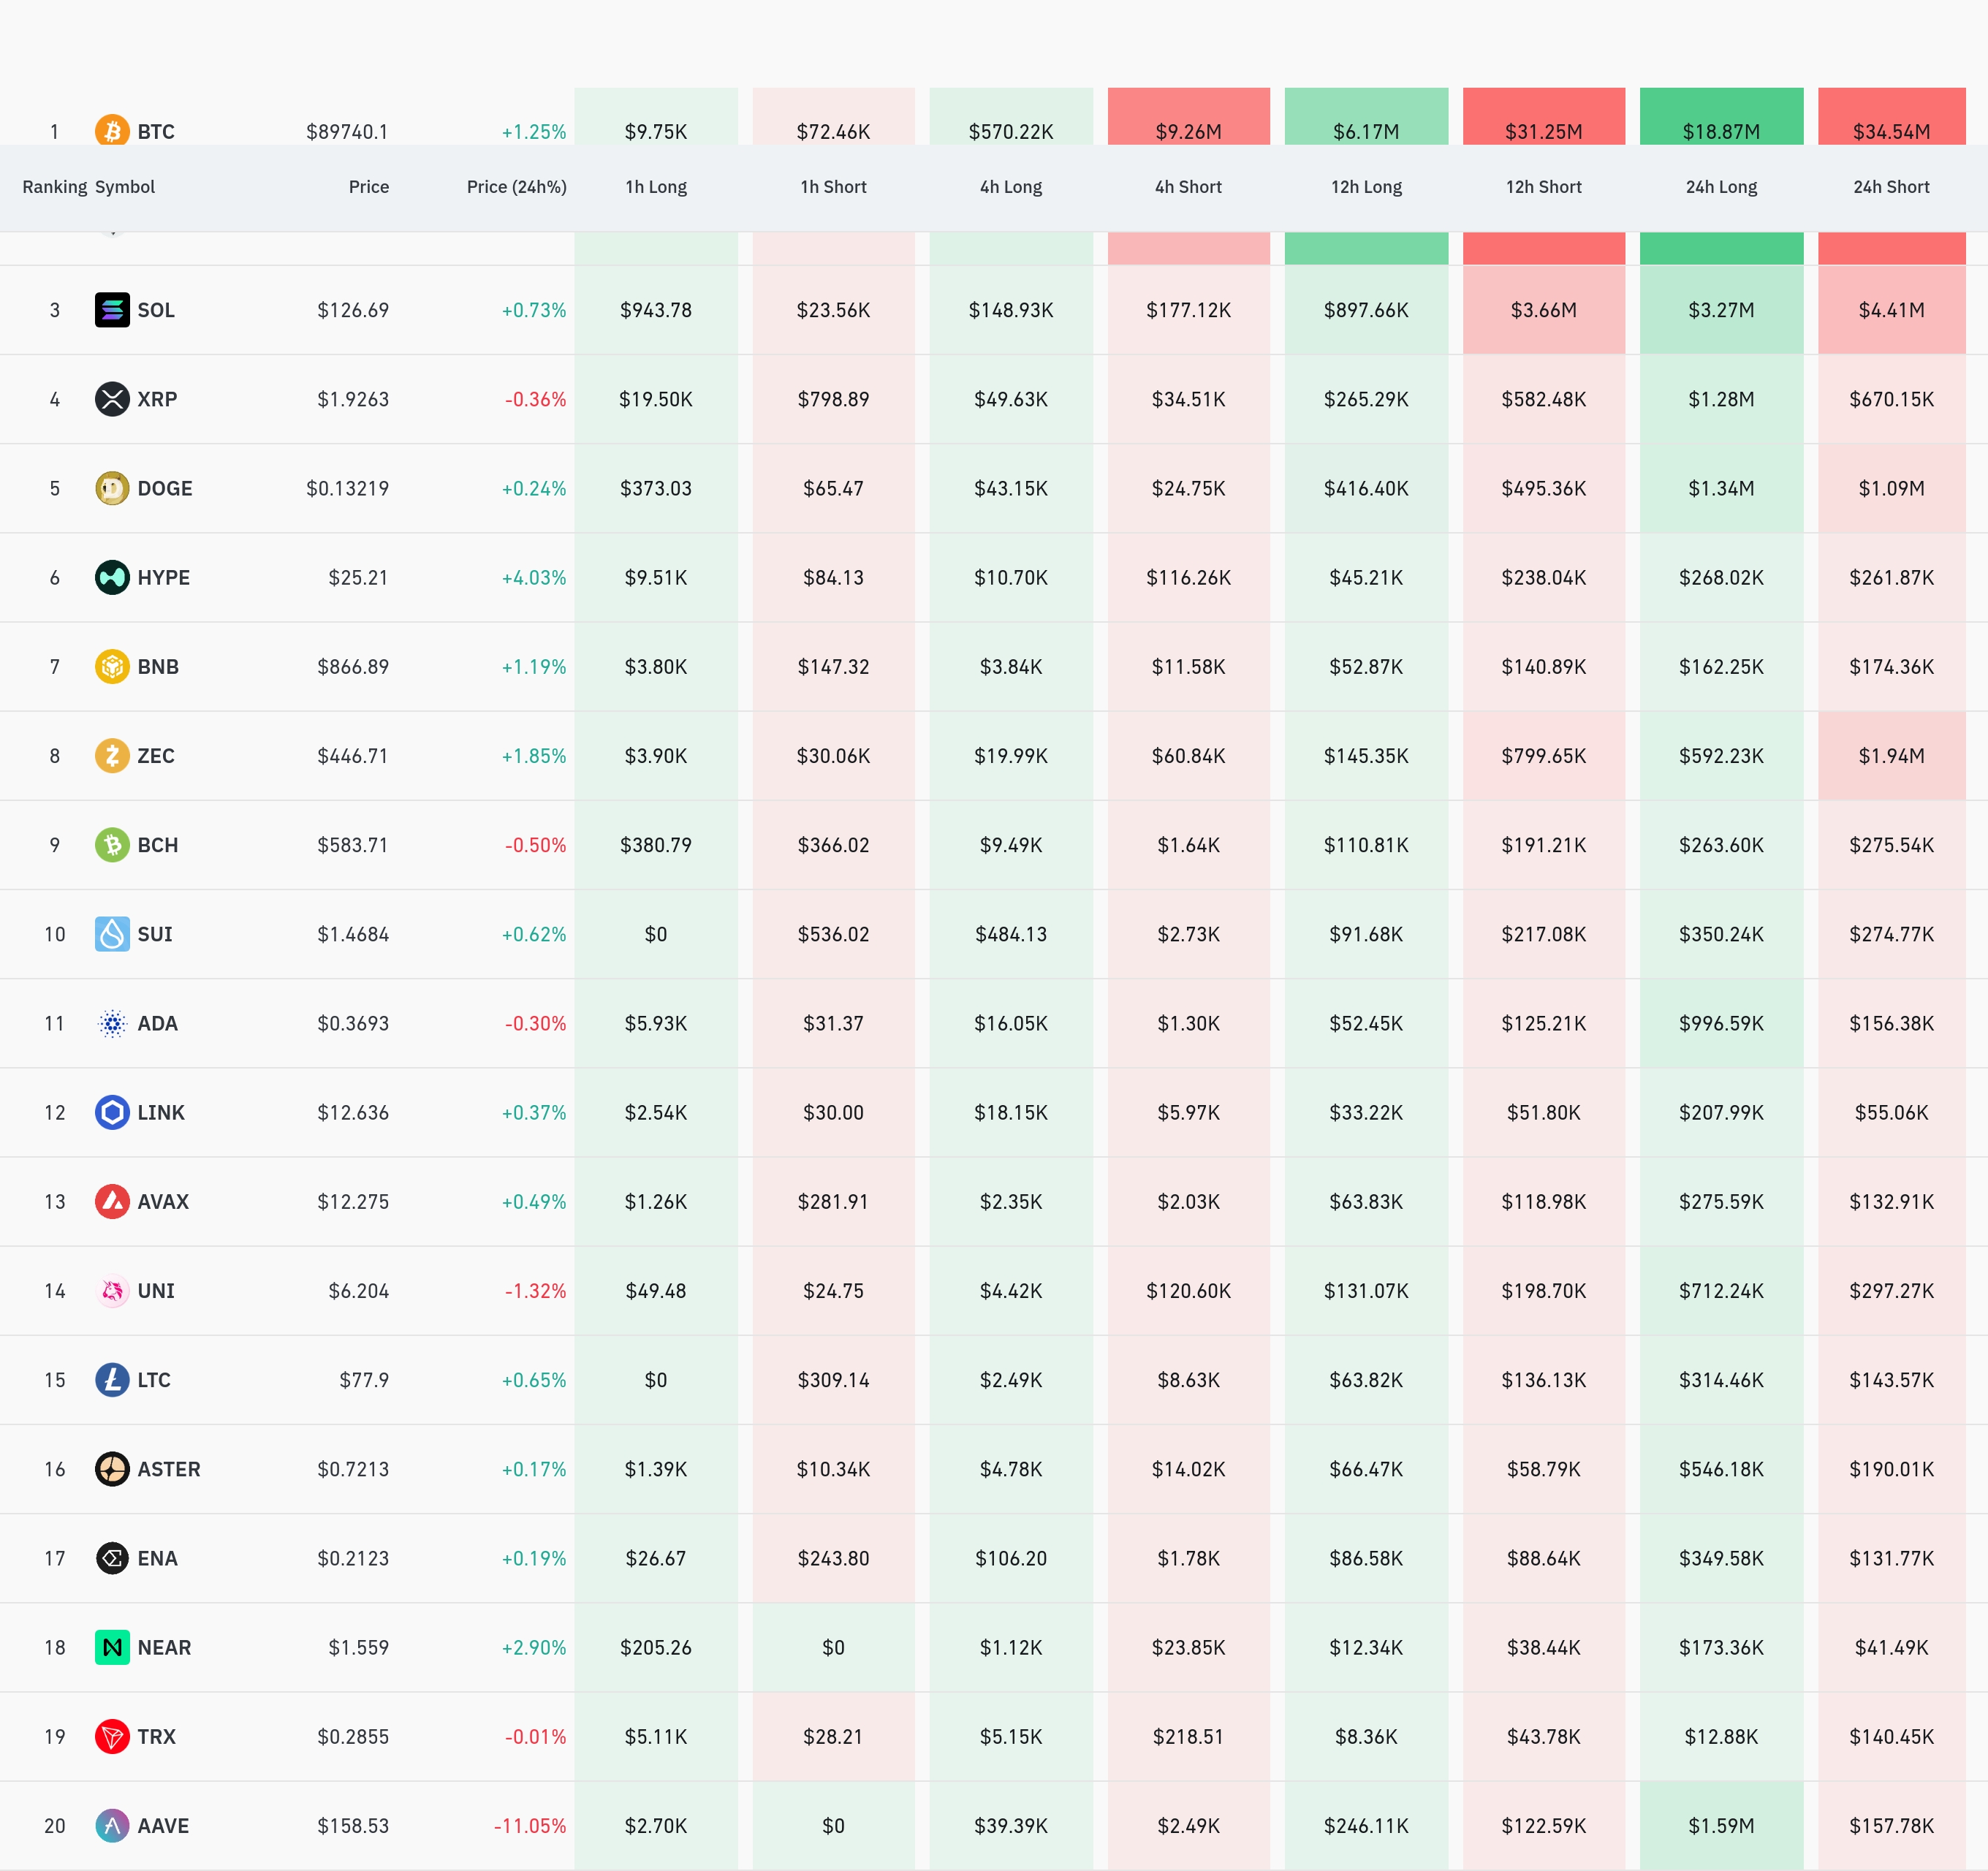Open the ASTER symbol link

coord(168,1469)
